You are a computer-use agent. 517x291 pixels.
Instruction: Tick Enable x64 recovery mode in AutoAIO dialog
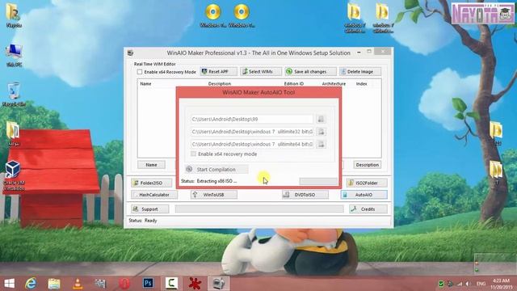(194, 154)
